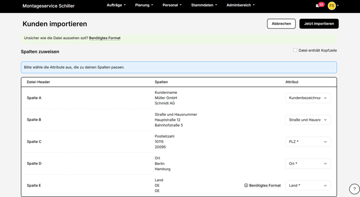Open the Stammdaten menu
Image resolution: width=360 pixels, height=197 pixels.
[204, 5]
